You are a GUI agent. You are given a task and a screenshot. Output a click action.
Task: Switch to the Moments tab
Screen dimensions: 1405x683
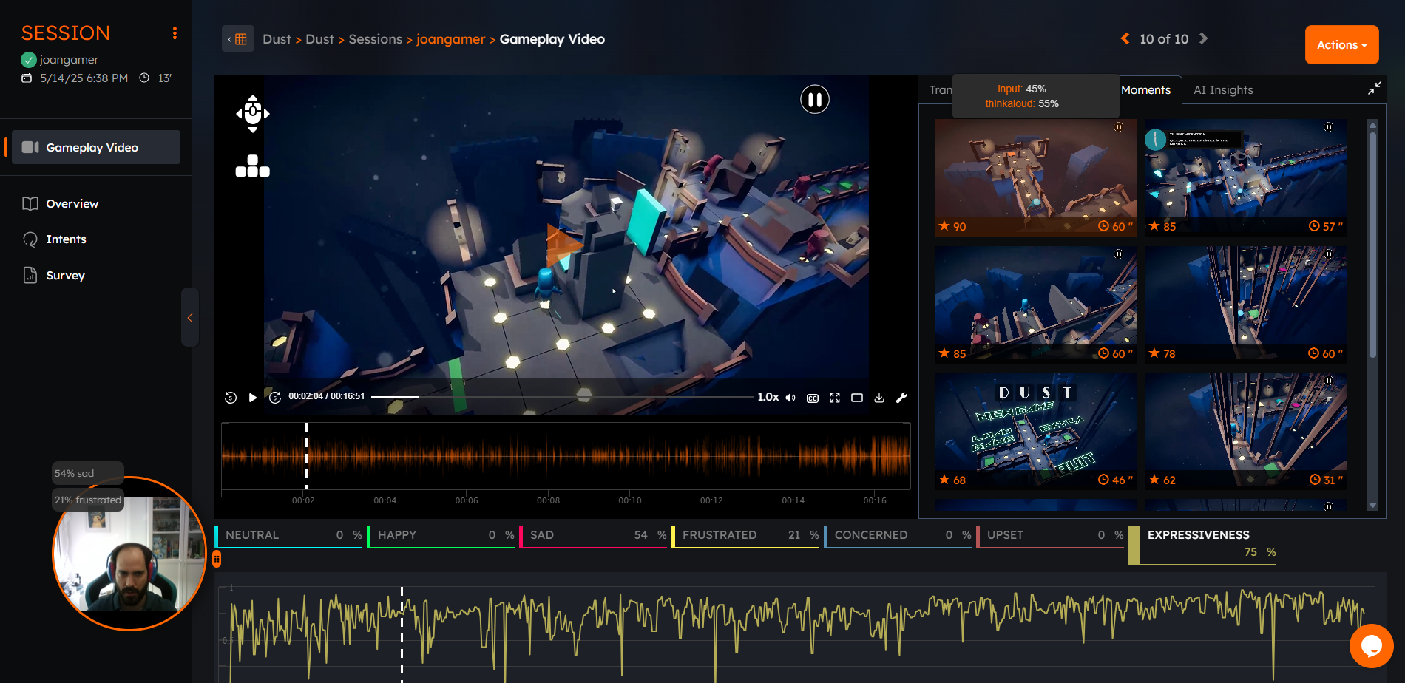tap(1145, 90)
